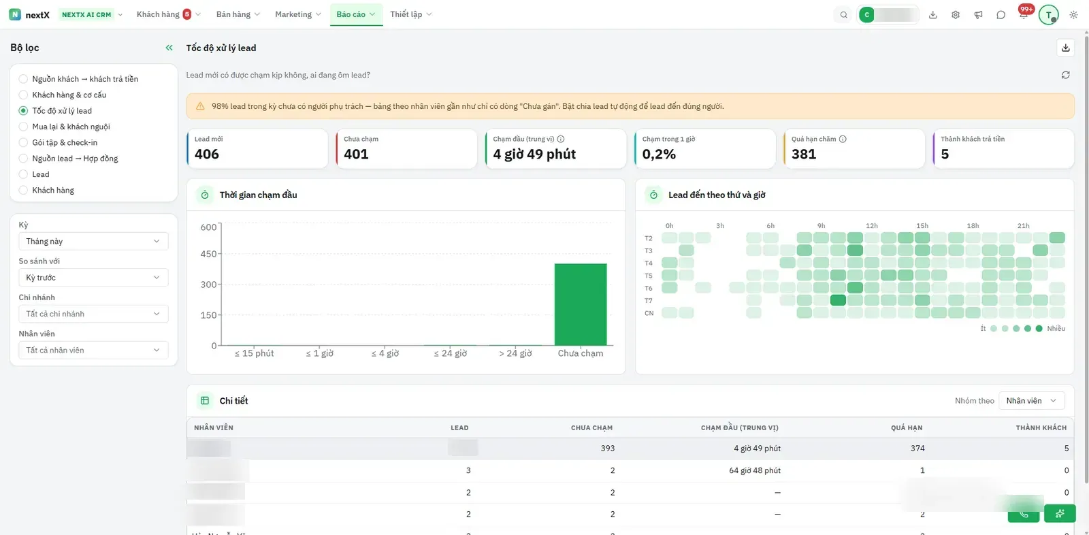Open the Marketing menu
Screen dimensions: 1089x535
click(298, 14)
